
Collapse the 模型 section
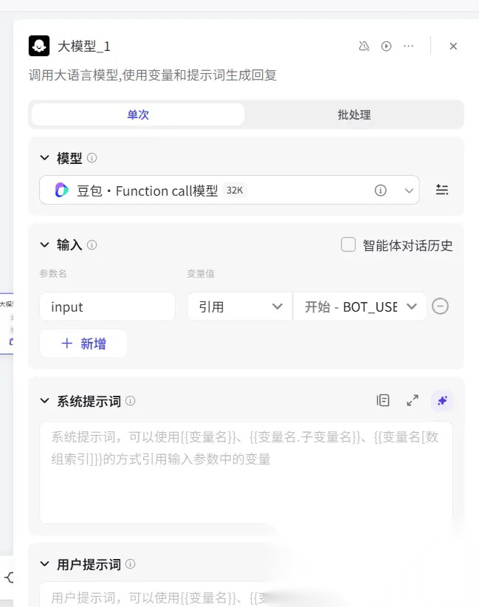pyautogui.click(x=44, y=158)
